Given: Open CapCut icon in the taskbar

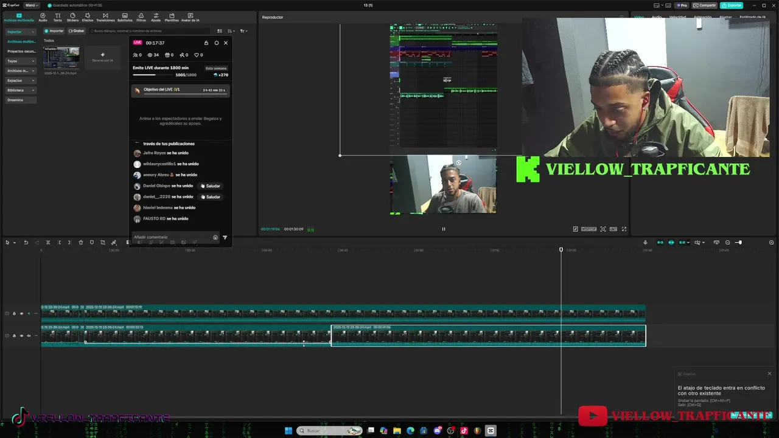Looking at the screenshot, I should coord(491,431).
